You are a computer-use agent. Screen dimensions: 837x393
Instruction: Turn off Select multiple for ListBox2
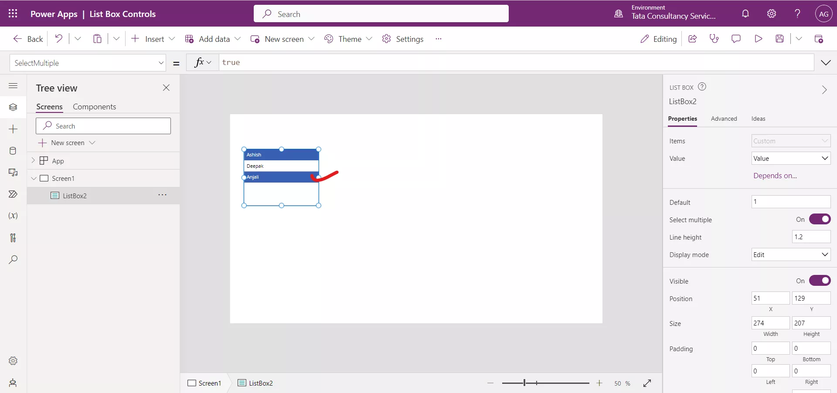click(x=820, y=219)
